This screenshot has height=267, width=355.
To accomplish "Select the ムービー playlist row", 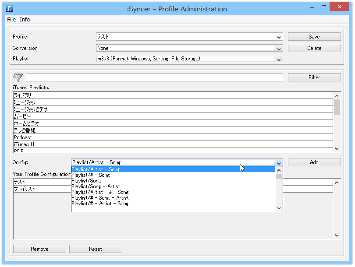I will pyautogui.click(x=173, y=116).
